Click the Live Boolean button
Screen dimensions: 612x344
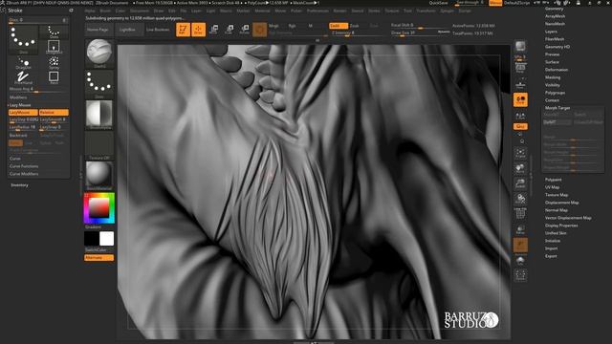(x=157, y=30)
